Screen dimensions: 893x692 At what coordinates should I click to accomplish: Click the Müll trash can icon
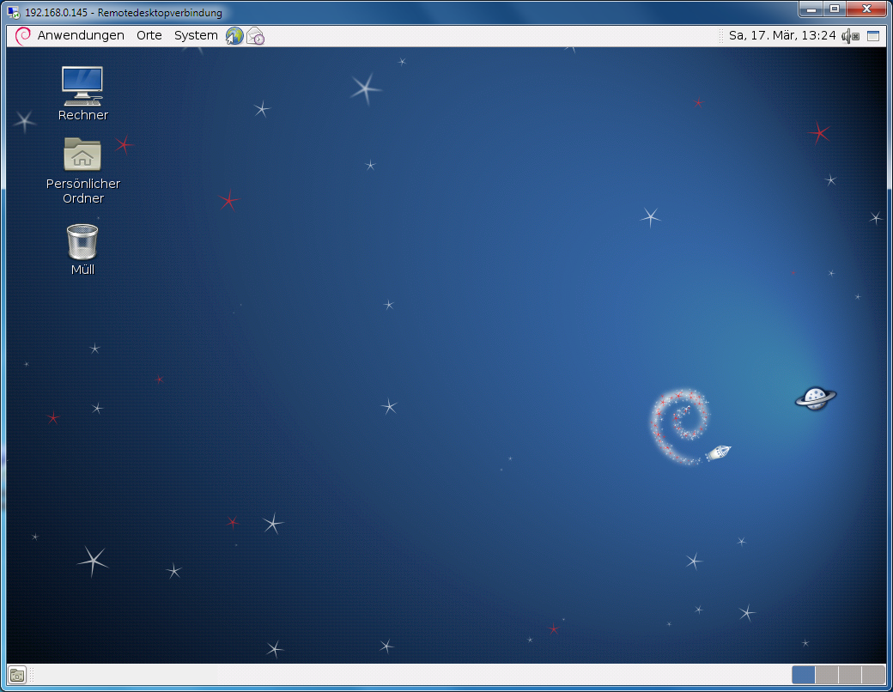[82, 241]
